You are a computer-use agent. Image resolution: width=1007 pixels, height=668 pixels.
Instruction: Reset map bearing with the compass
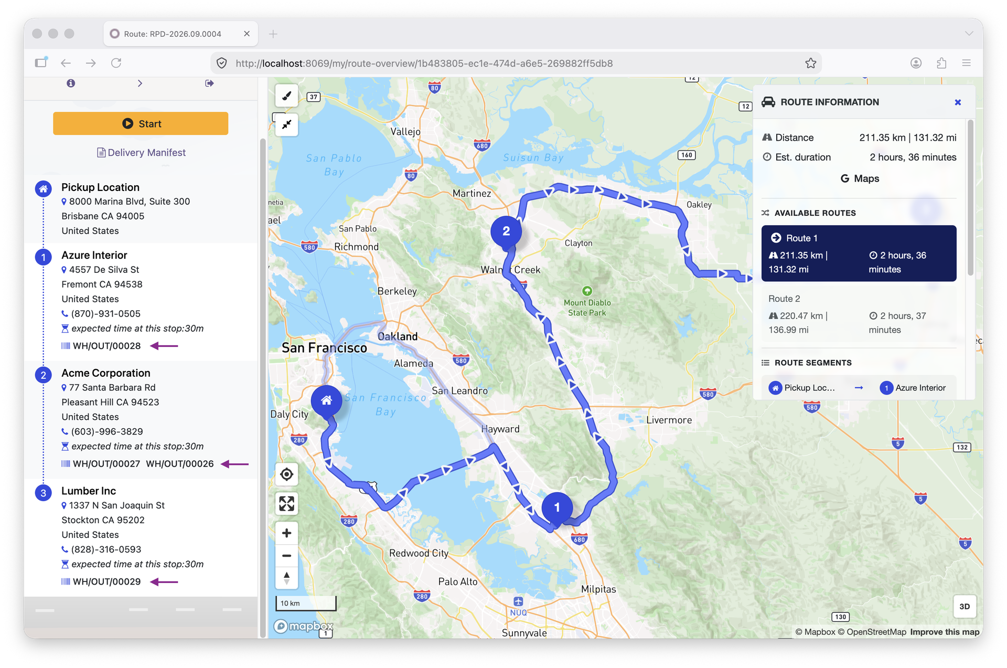click(x=286, y=578)
